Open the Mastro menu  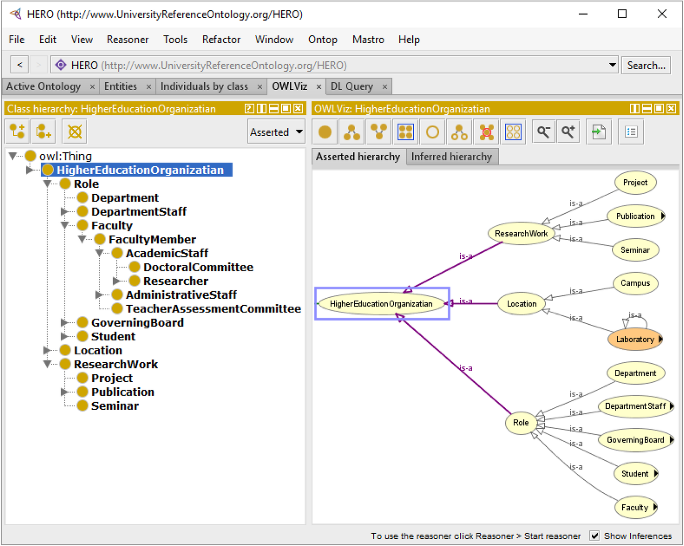pos(368,39)
